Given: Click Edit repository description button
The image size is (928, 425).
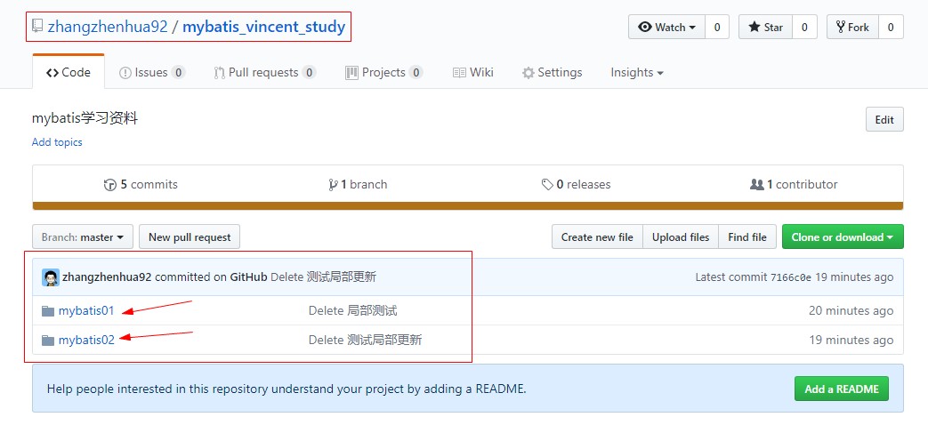Looking at the screenshot, I should tap(884, 119).
